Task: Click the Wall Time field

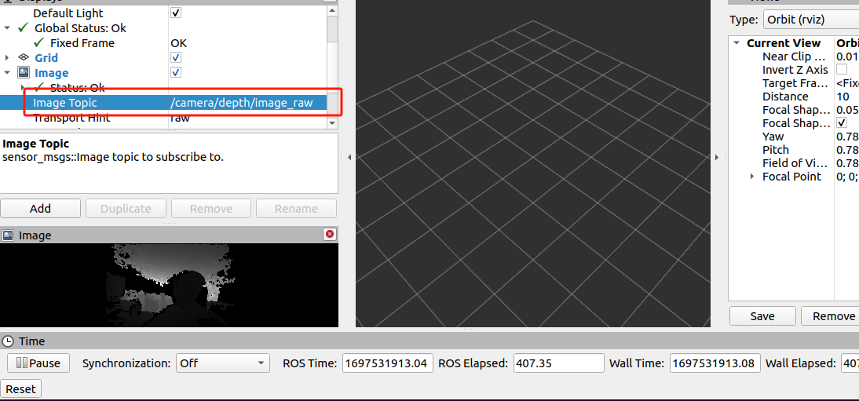Action: coord(715,363)
